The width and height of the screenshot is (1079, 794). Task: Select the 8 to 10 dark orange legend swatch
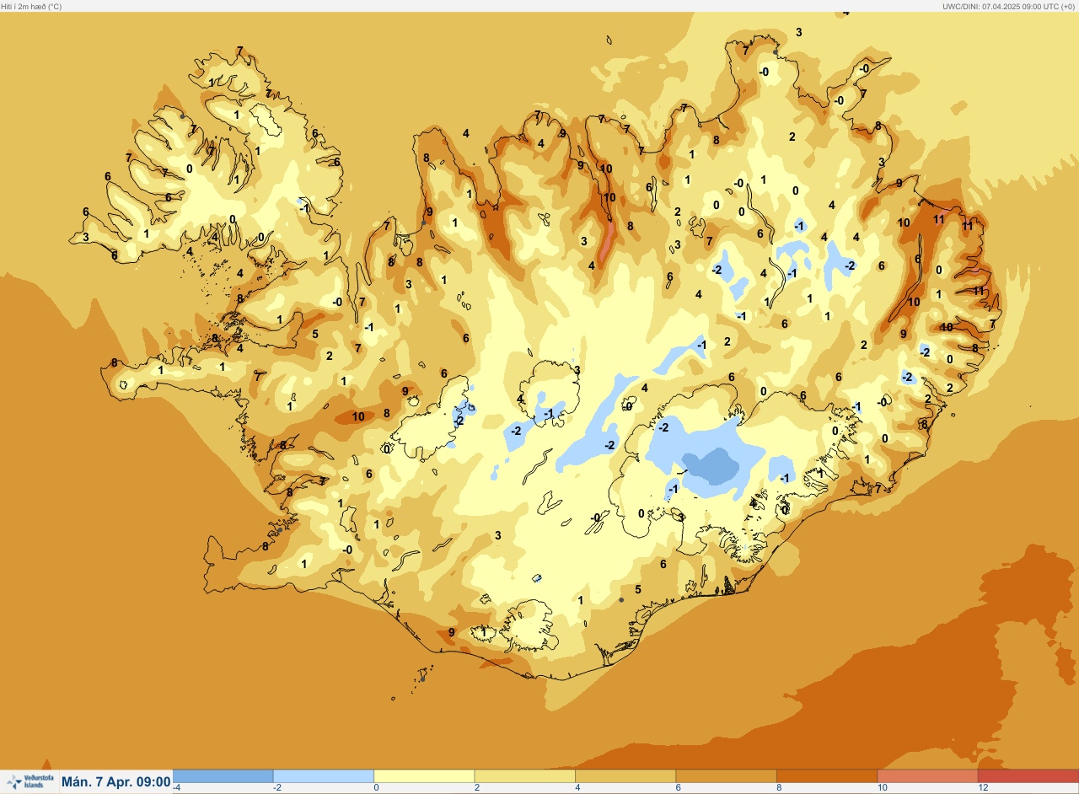click(x=827, y=775)
